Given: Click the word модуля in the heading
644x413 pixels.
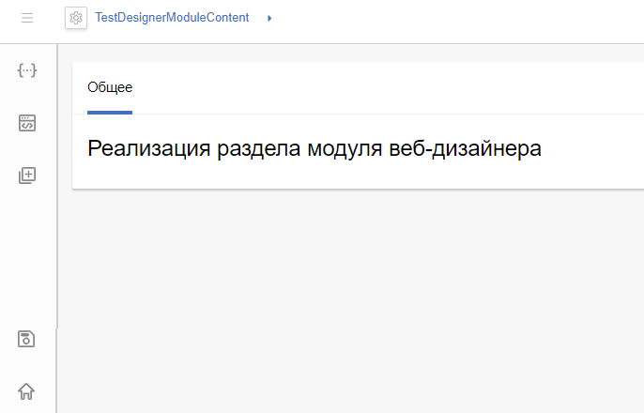Looking at the screenshot, I should tap(345, 150).
